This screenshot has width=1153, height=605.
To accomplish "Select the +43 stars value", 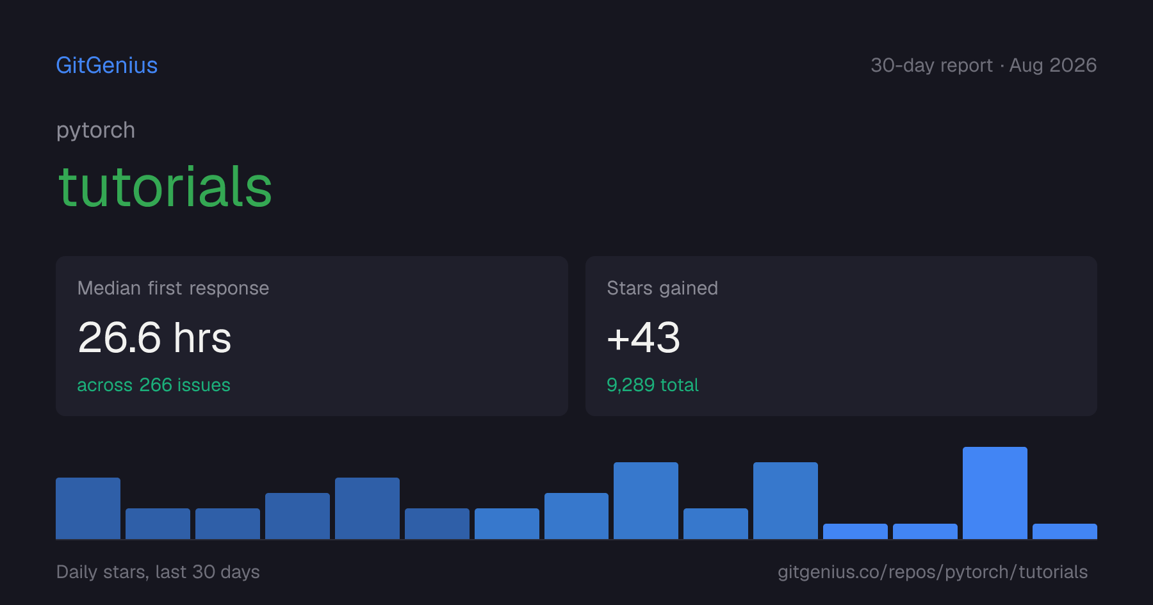I will 643,337.
